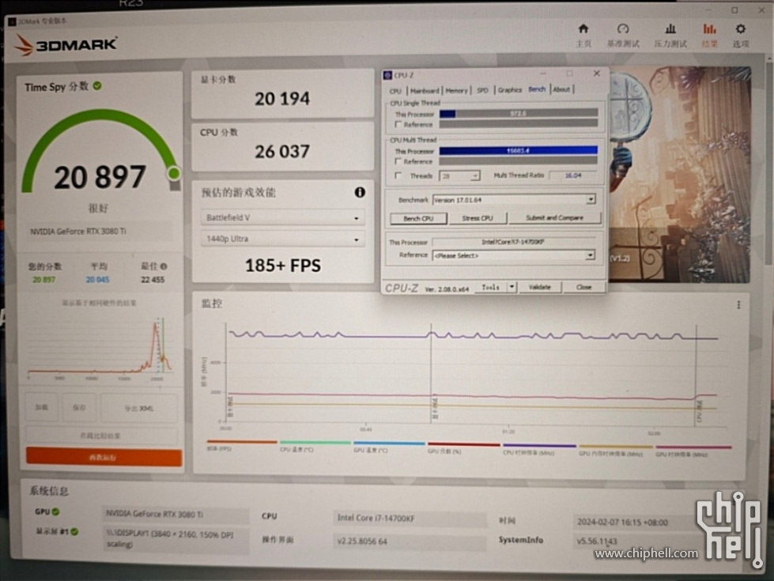This screenshot has width=774, height=581.
Task: Click the orange run-again button in 3DMark
Action: click(104, 457)
